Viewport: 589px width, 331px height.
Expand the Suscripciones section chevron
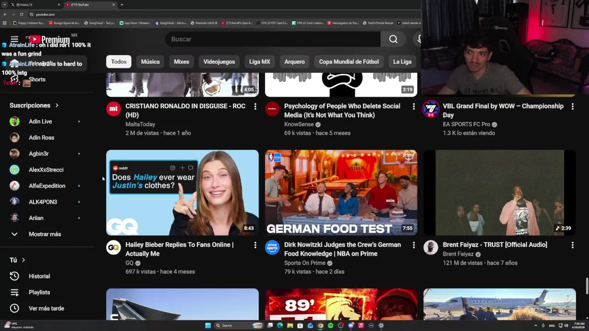57,105
